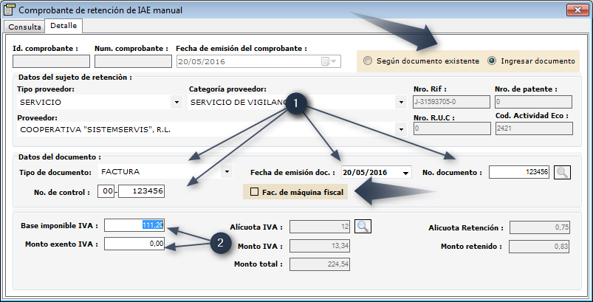Switch to the Detalle tab

64,26
